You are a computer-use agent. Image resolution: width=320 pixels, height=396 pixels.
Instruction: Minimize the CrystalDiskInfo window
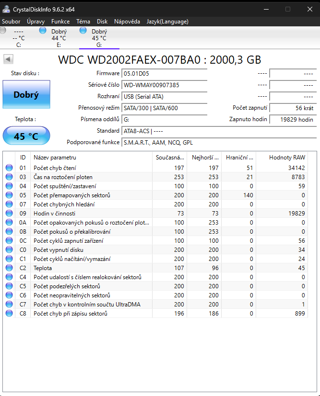tap(266, 10)
